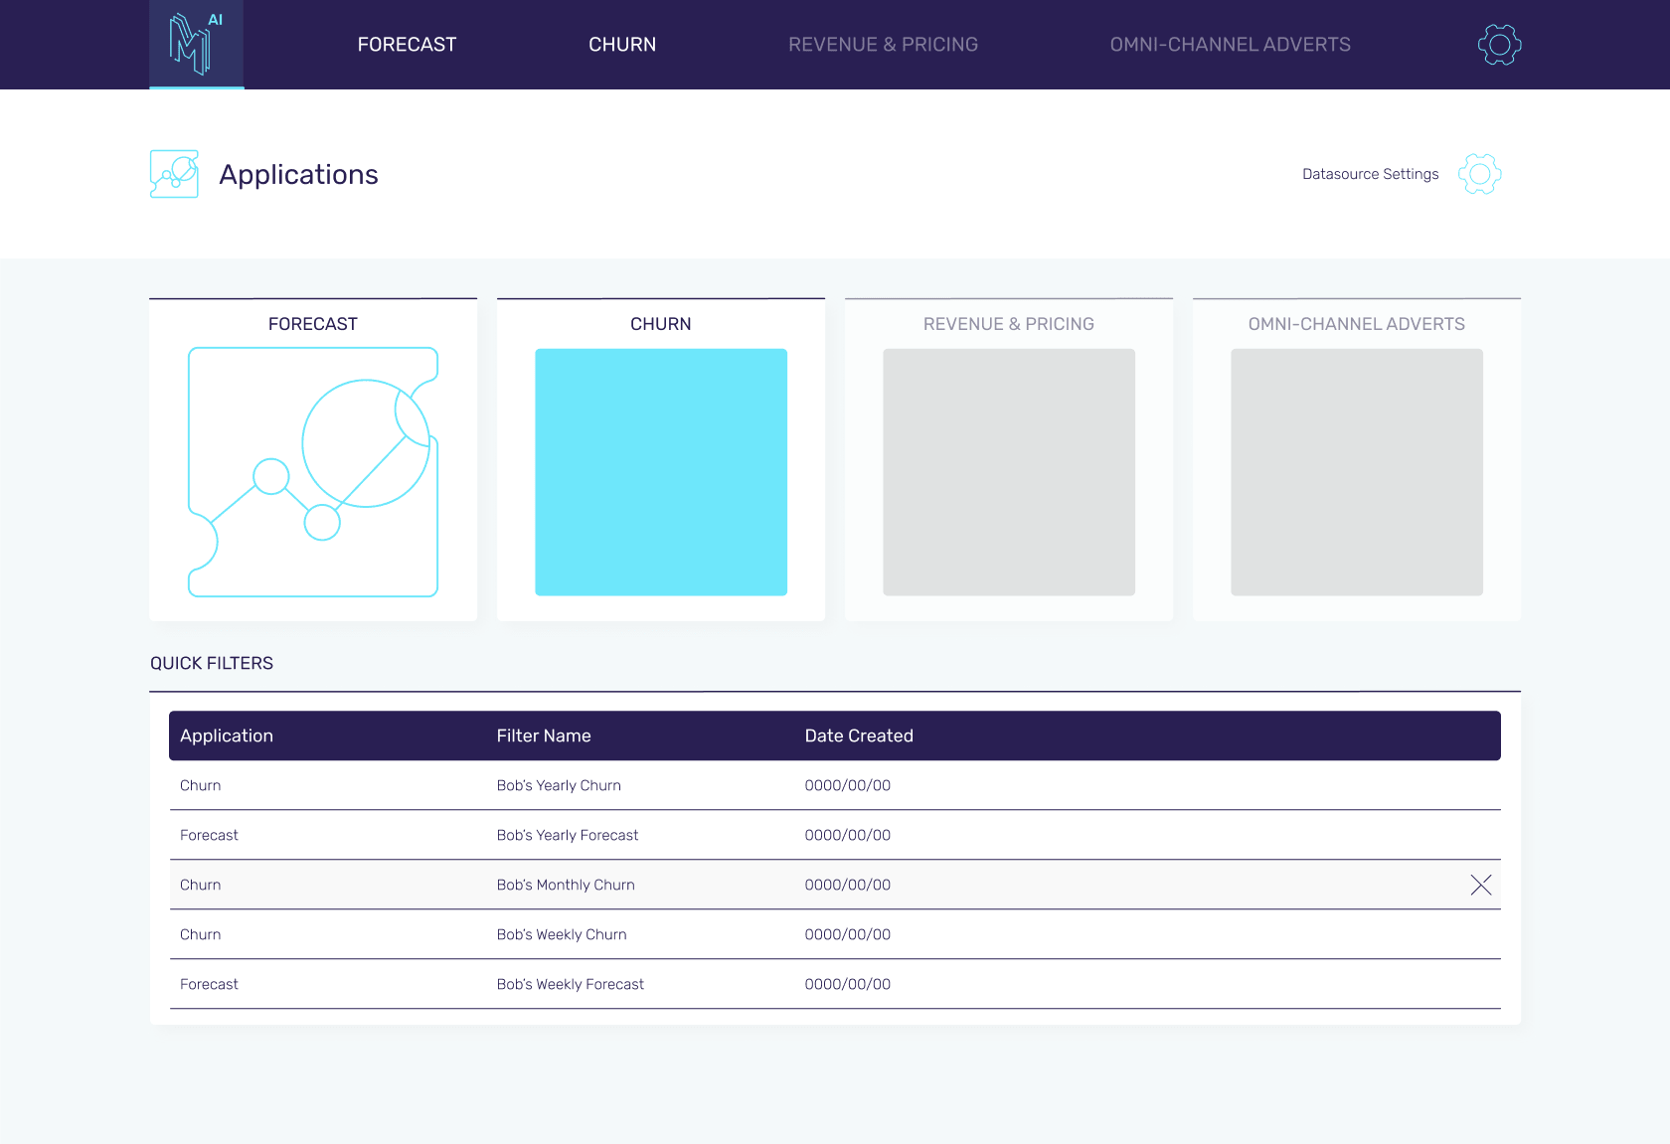Open Datasource Settings gear icon
The image size is (1670, 1144).
[1479, 174]
